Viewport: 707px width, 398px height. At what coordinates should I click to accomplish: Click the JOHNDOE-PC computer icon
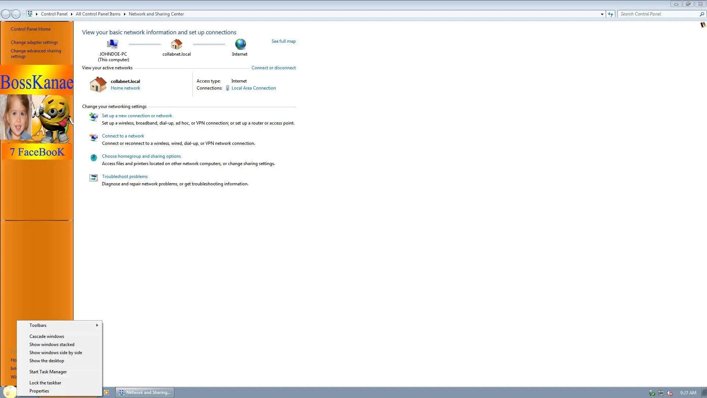pyautogui.click(x=113, y=44)
